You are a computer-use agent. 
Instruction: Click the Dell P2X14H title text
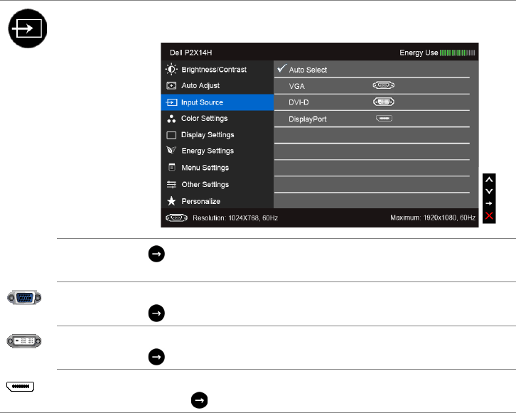(191, 53)
